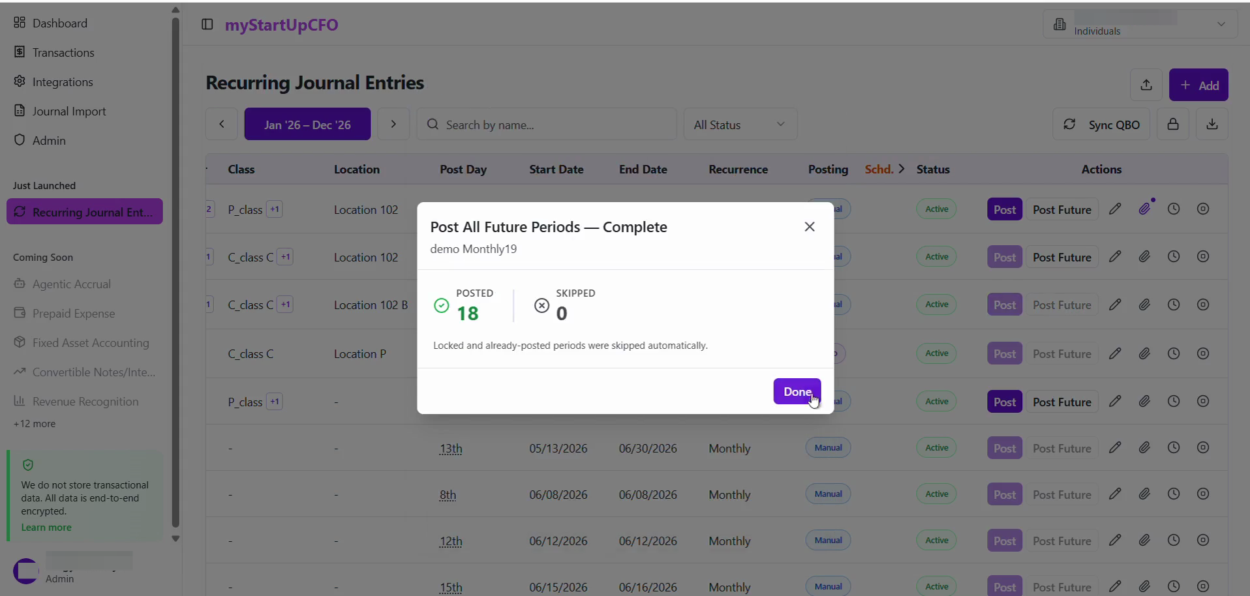
Task: Click the Done button in the dialog
Action: 797,391
